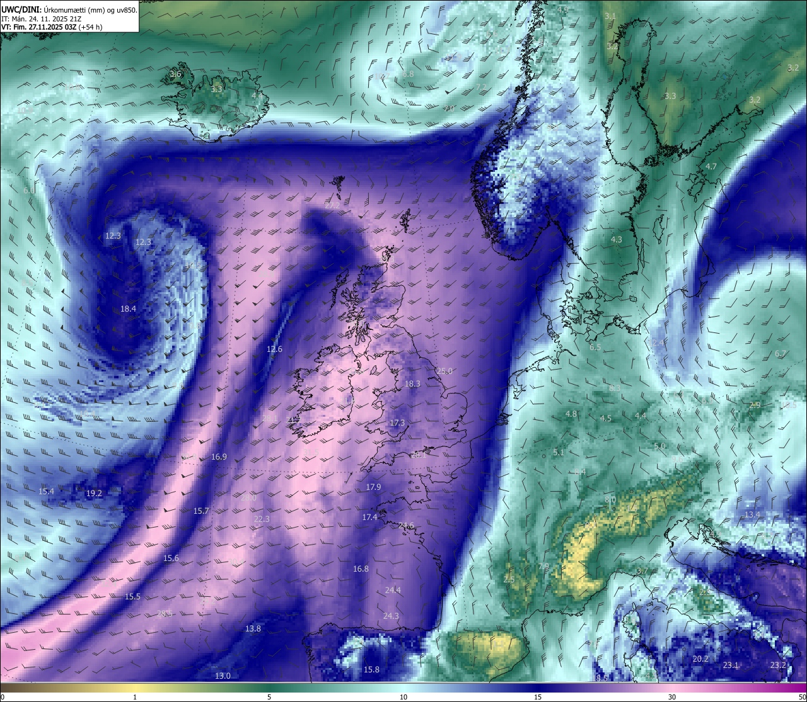Click the 15.8 value over Spain
The width and height of the screenshot is (807, 702).
coord(372,669)
